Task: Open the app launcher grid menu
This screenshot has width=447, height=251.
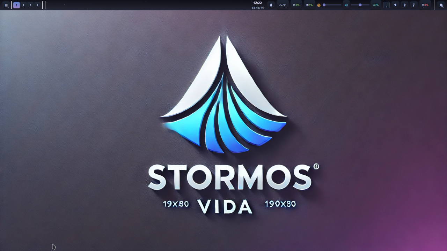Action: (x=6, y=5)
